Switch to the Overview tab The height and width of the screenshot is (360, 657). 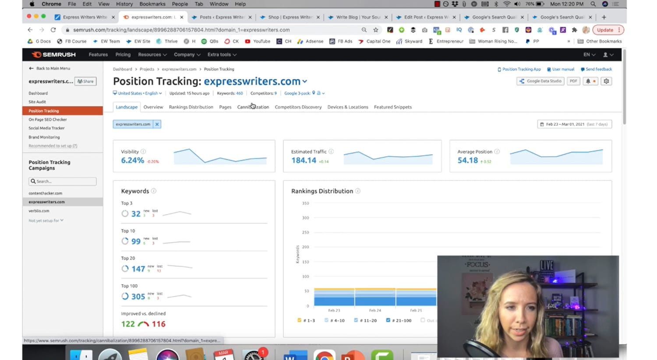coord(153,107)
